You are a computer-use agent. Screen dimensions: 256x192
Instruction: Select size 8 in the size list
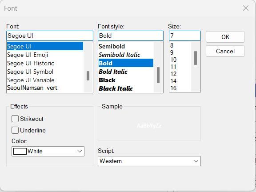pos(180,45)
